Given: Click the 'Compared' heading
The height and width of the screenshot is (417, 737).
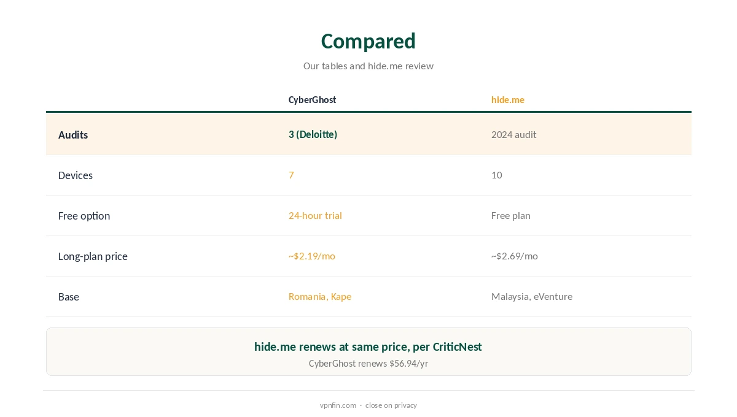Looking at the screenshot, I should tap(368, 41).
